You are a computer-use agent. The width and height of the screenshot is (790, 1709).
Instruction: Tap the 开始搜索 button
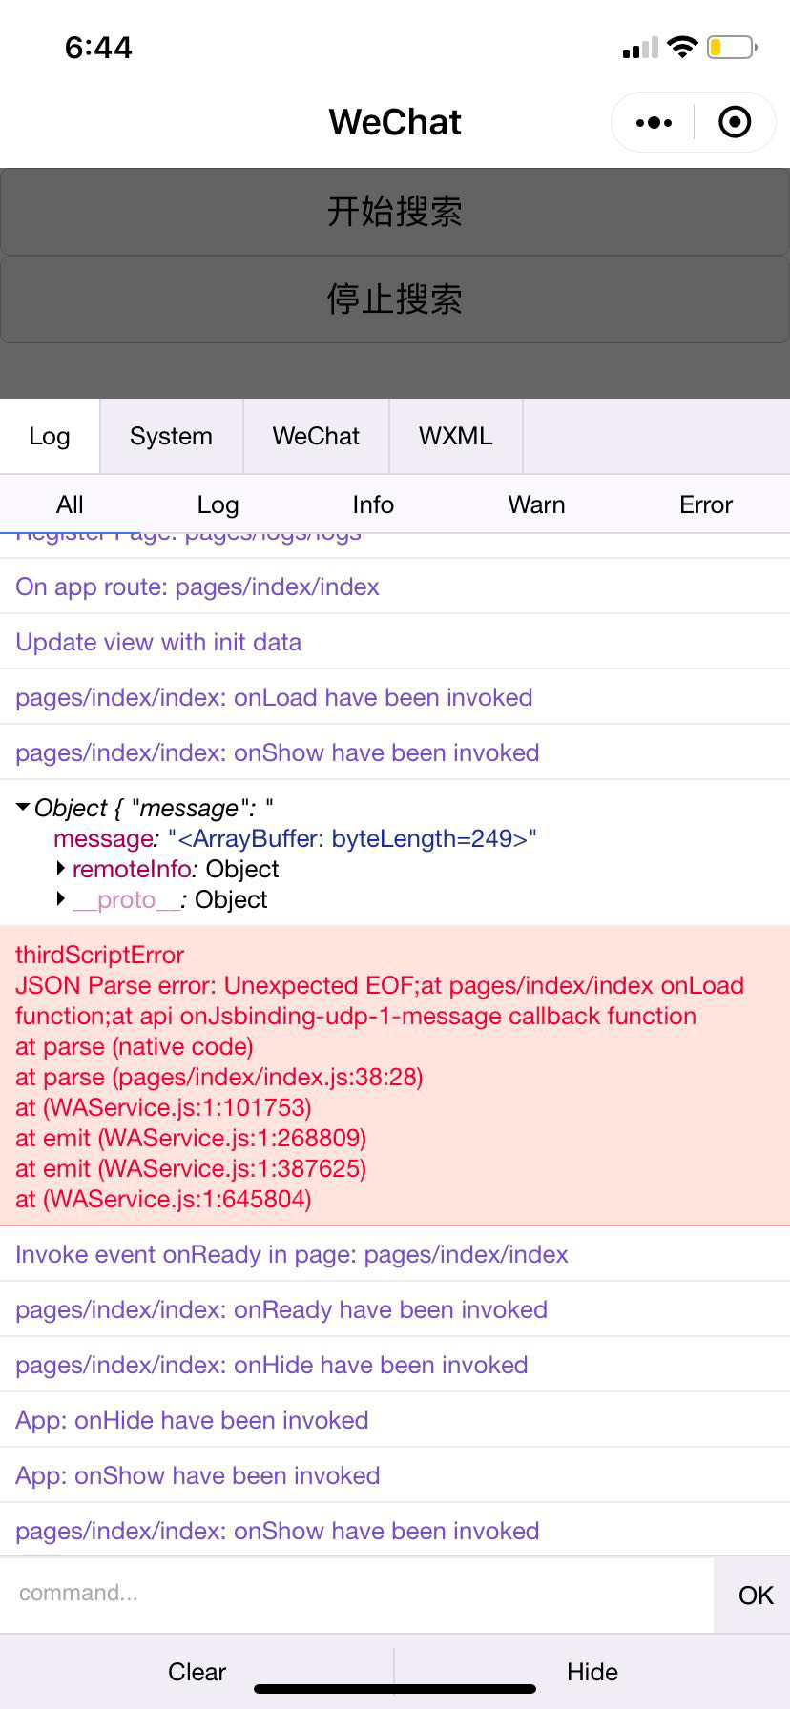[x=395, y=212]
